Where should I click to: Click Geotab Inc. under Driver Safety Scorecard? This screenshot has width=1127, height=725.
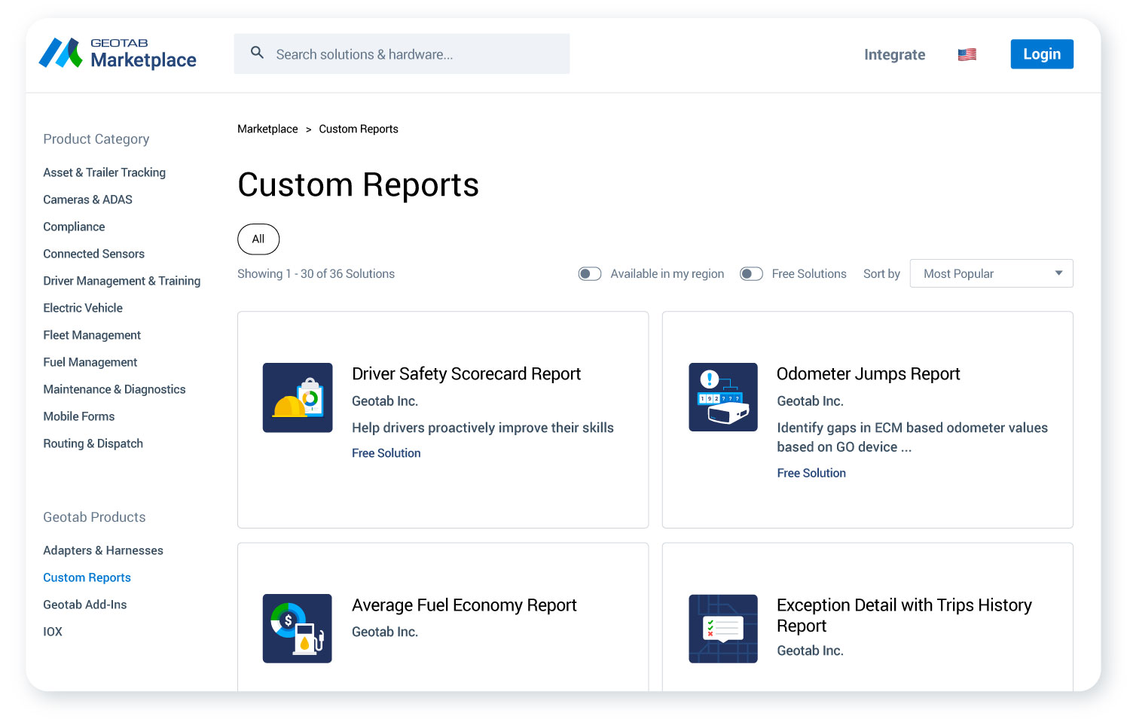pyautogui.click(x=385, y=401)
